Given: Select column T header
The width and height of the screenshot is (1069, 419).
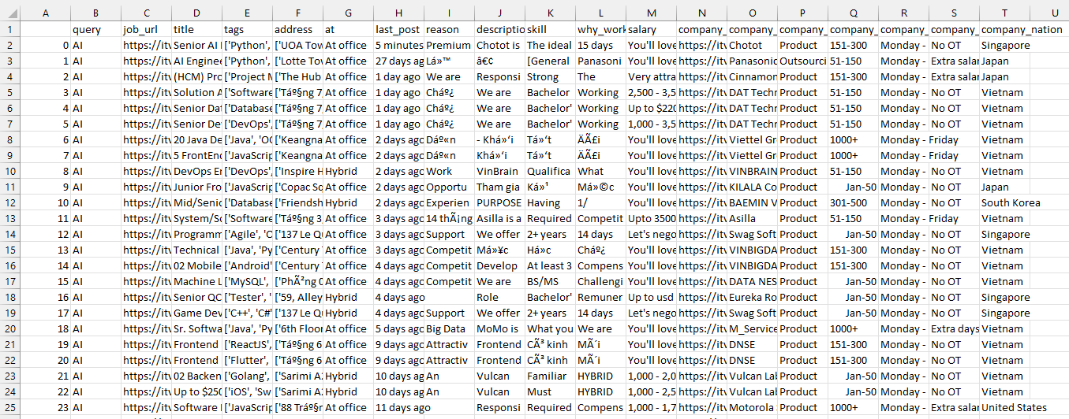Looking at the screenshot, I should 1004,13.
